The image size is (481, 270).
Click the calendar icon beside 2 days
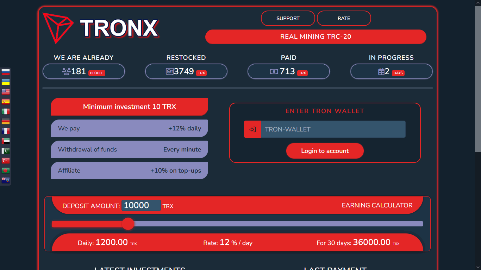381,72
